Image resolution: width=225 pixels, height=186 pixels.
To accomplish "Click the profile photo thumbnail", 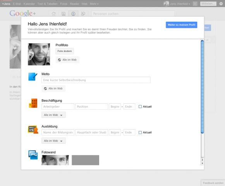I will 39,54.
